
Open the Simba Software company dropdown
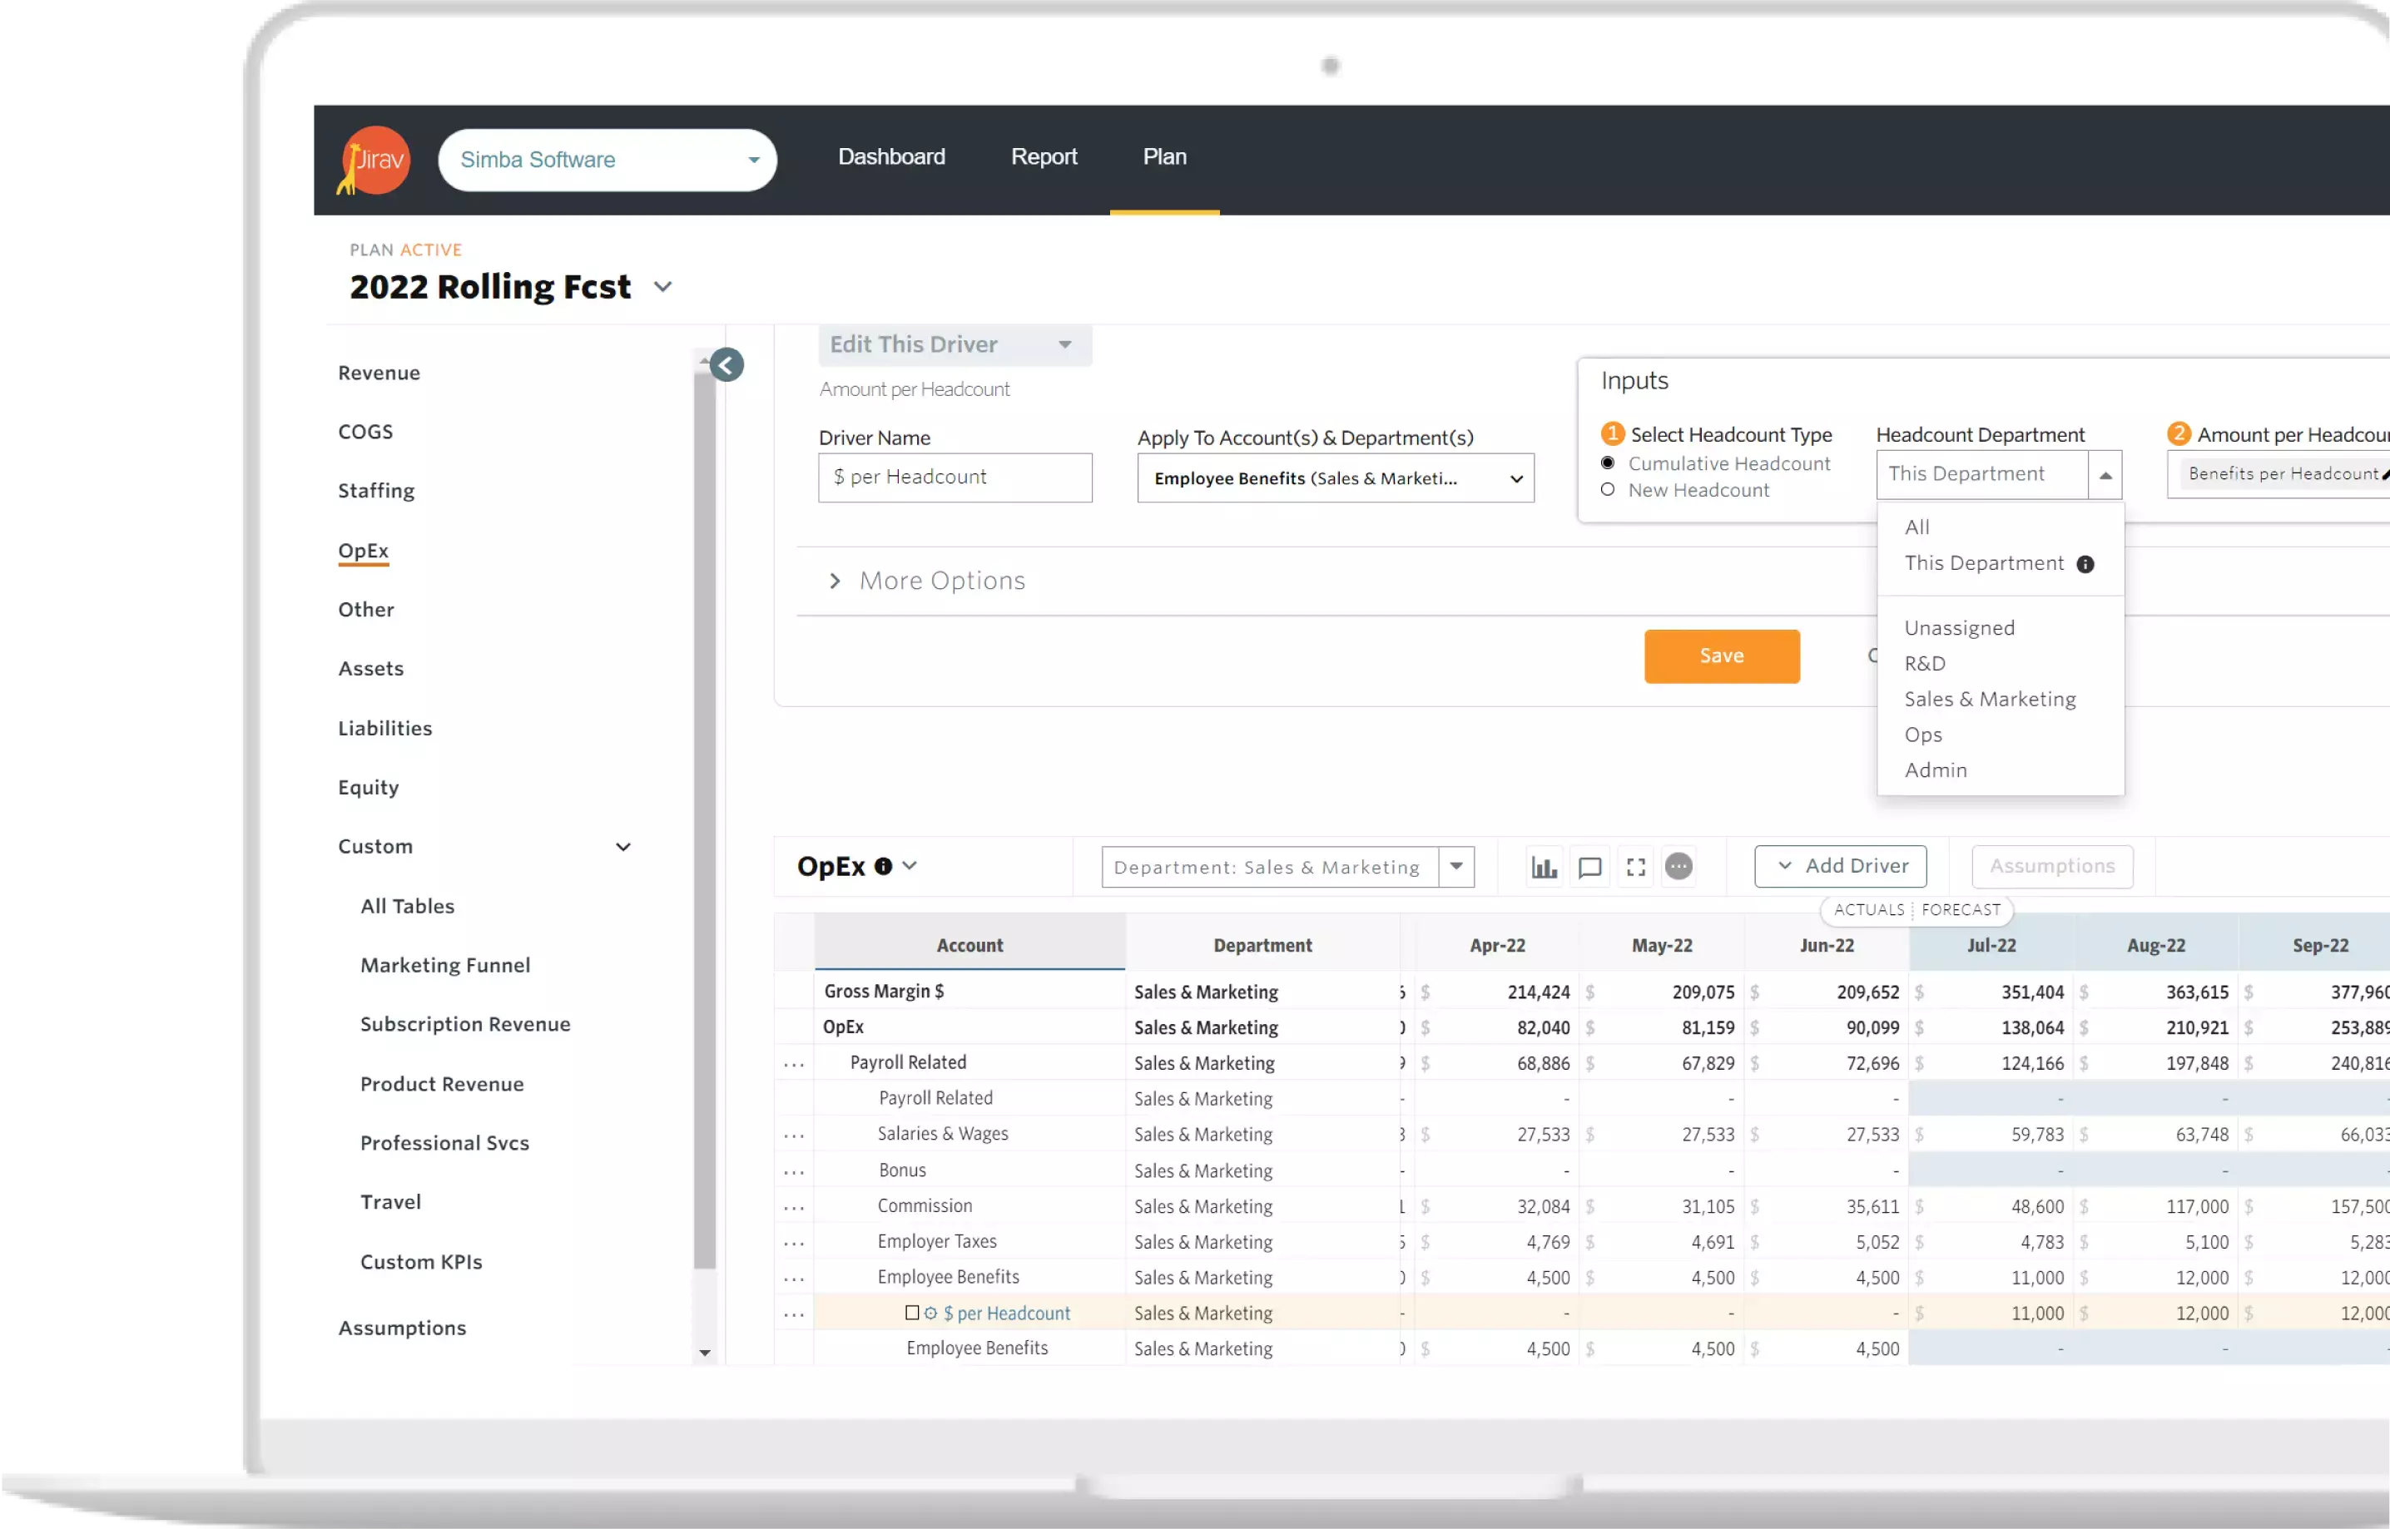[x=607, y=160]
